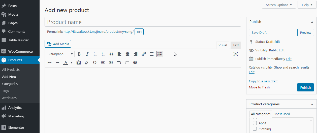Viewport: 317px width, 133px height.
Task: Collapse the Publish panel
Action: coord(312,22)
